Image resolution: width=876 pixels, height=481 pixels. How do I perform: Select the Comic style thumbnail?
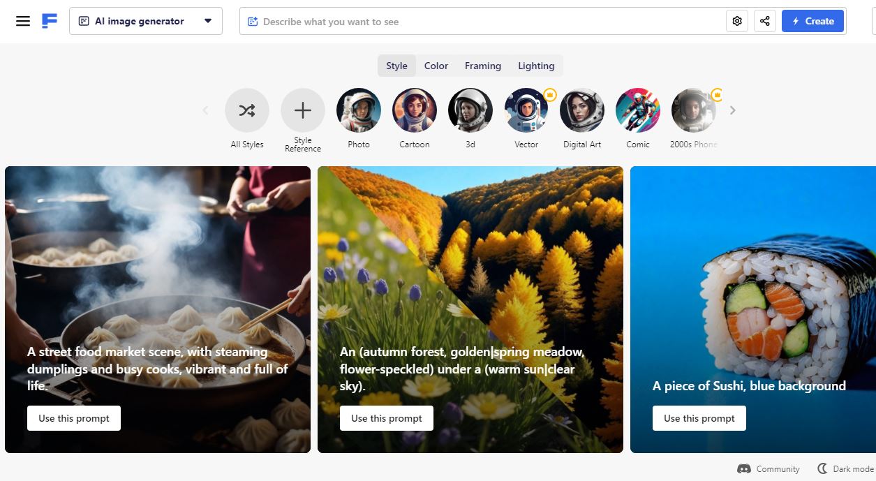[x=638, y=110]
